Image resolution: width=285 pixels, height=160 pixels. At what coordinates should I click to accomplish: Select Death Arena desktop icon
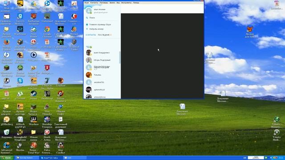tap(47, 135)
